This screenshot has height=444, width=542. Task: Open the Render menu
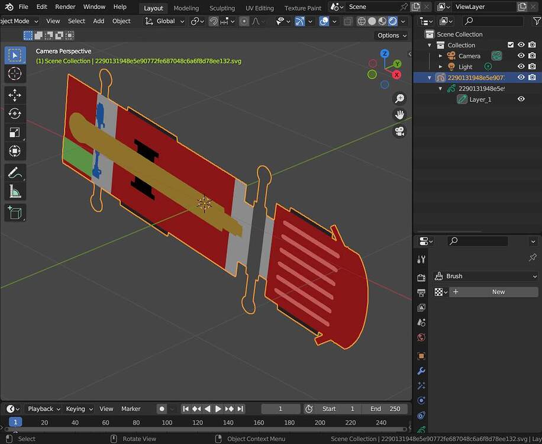(65, 7)
